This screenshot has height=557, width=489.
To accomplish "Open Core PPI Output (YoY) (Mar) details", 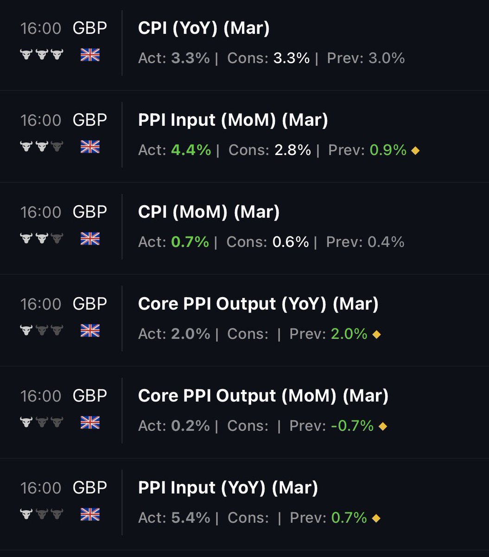I will coord(258,304).
